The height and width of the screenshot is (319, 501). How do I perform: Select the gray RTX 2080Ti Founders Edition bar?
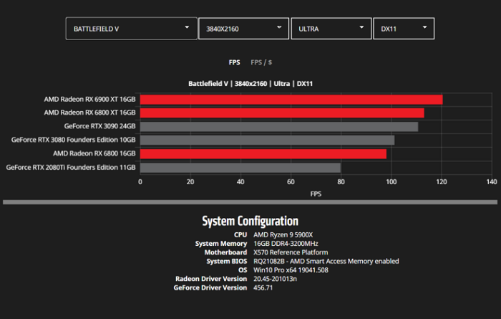tap(240, 167)
